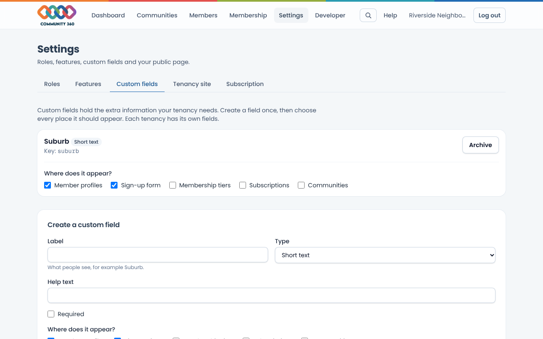Mark the new field as Required
The image size is (543, 339).
[x=51, y=314]
